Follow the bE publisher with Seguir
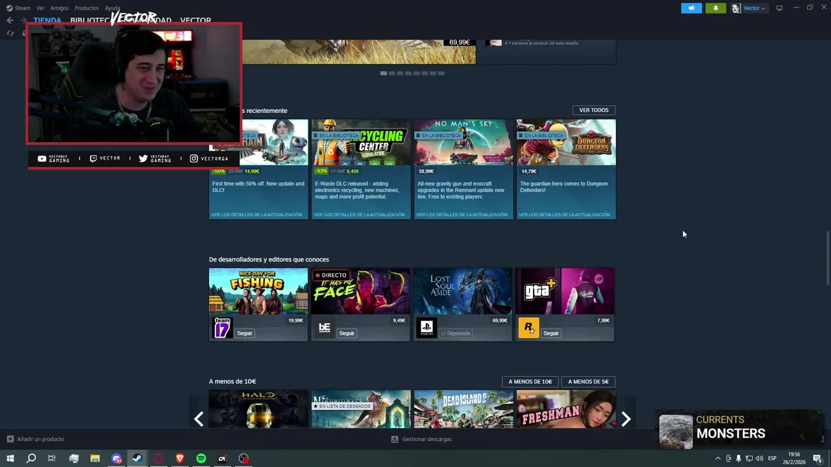 [347, 333]
